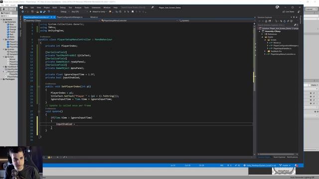The height and width of the screenshot is (179, 319).
Task: Switch to the Mover.cs tab
Action: pyautogui.click(x=94, y=17)
